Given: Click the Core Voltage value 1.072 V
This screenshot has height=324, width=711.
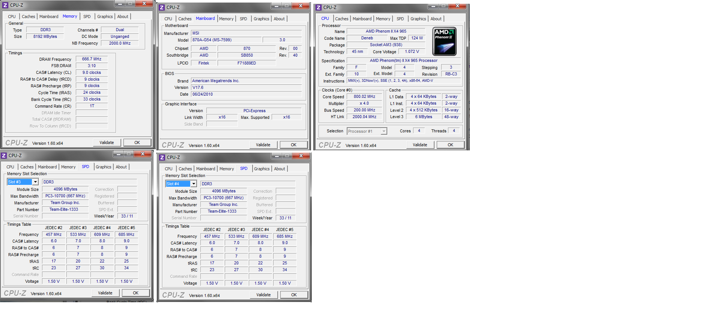Looking at the screenshot, I should click(x=412, y=51).
